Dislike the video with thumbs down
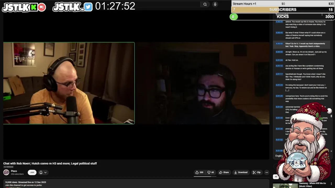This screenshot has height=188, width=335. coord(211,172)
